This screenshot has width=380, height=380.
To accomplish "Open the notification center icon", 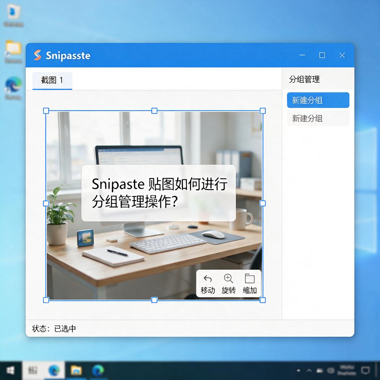I will (365, 370).
